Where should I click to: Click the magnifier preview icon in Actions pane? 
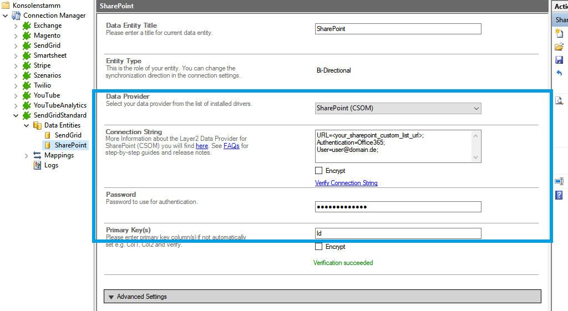click(559, 100)
